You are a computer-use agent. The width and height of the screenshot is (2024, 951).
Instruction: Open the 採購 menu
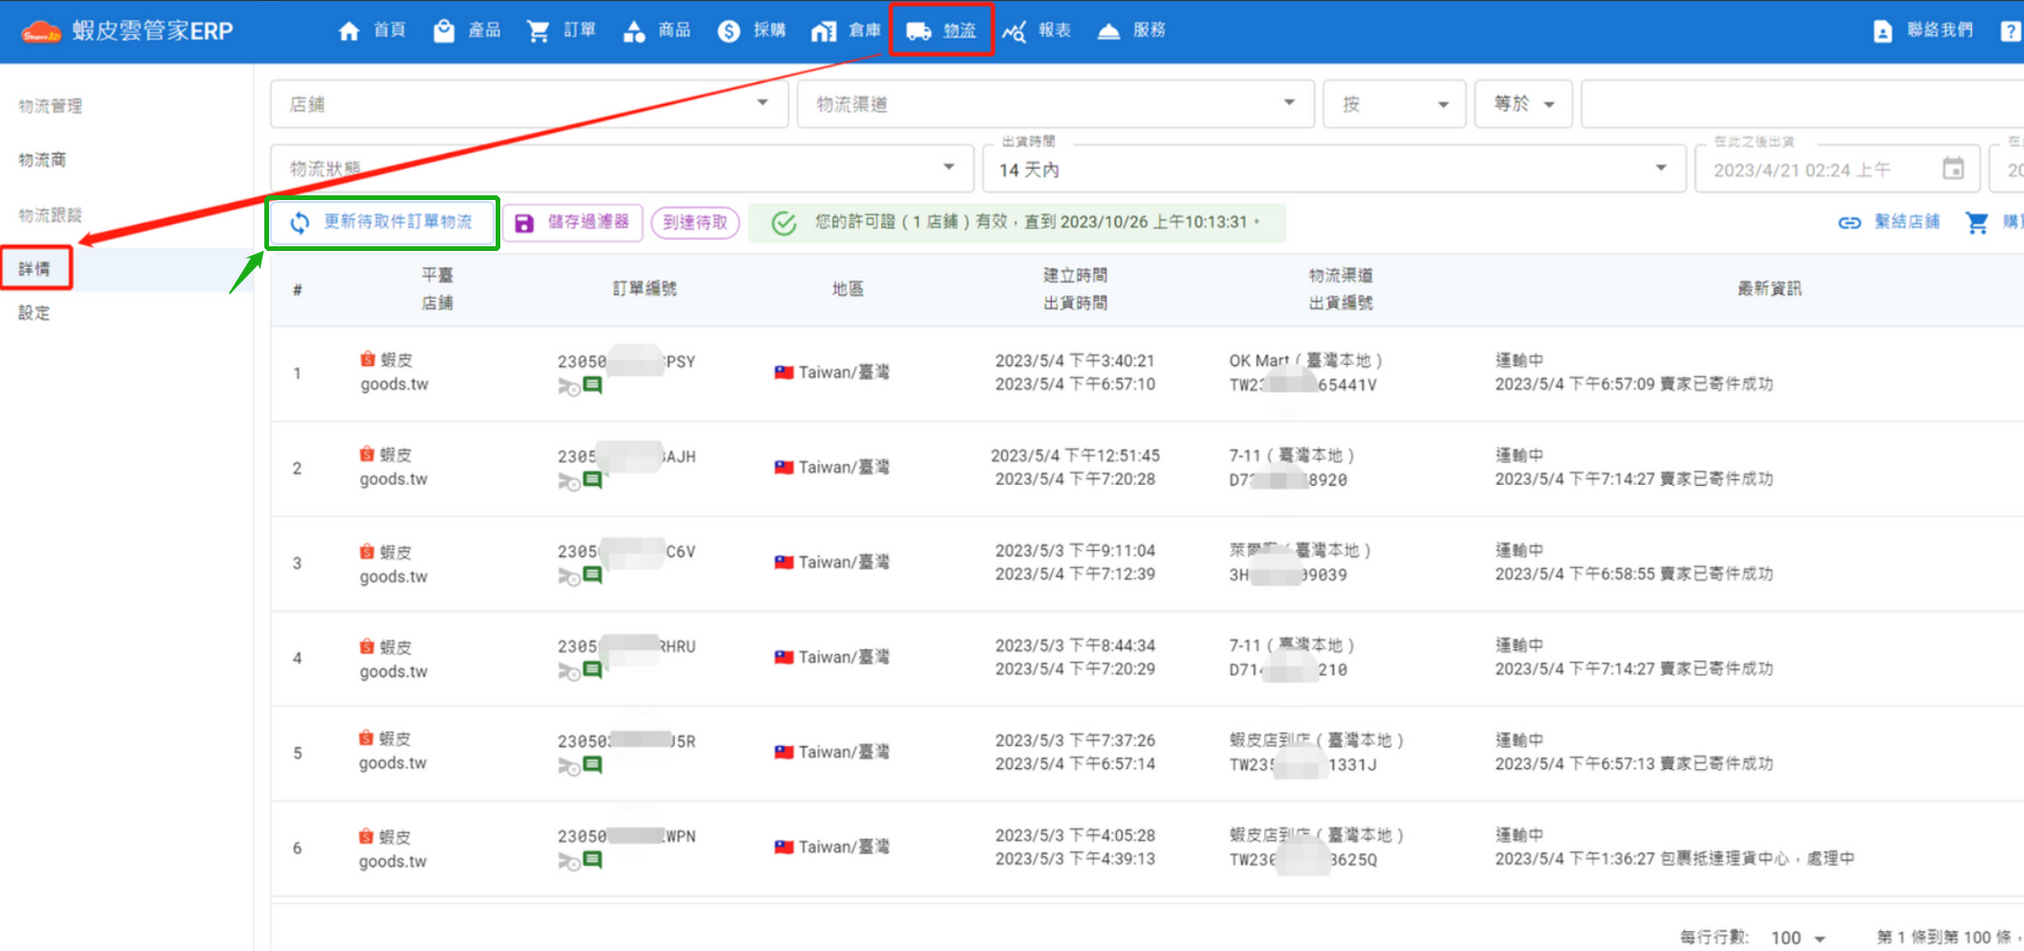[751, 30]
